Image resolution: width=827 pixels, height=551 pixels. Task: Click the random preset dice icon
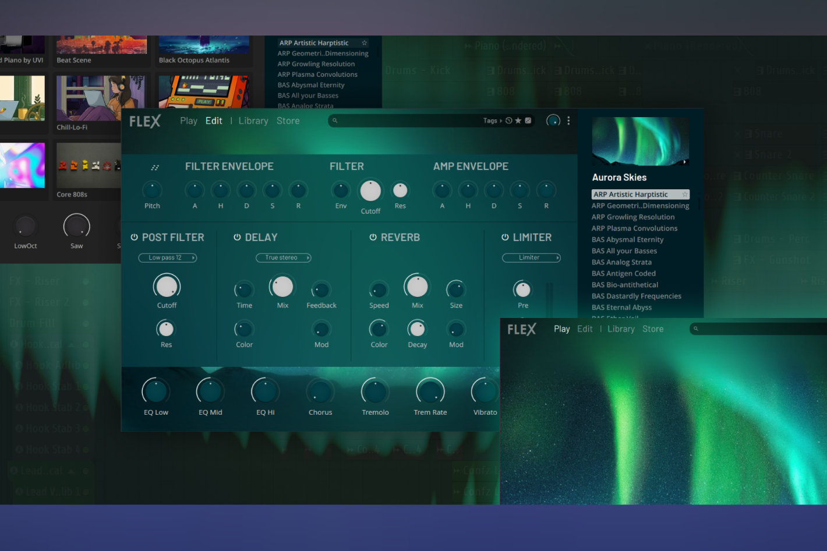pos(528,121)
